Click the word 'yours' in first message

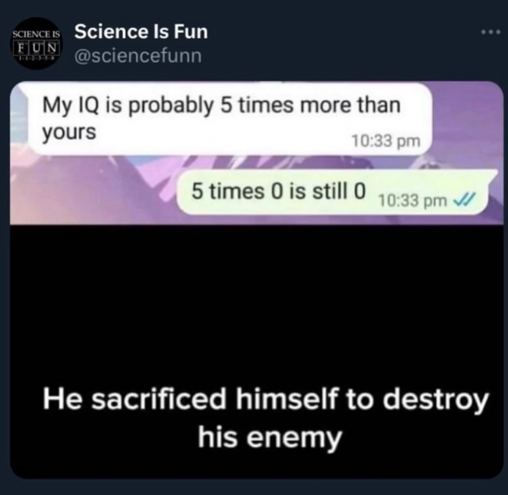[69, 133]
